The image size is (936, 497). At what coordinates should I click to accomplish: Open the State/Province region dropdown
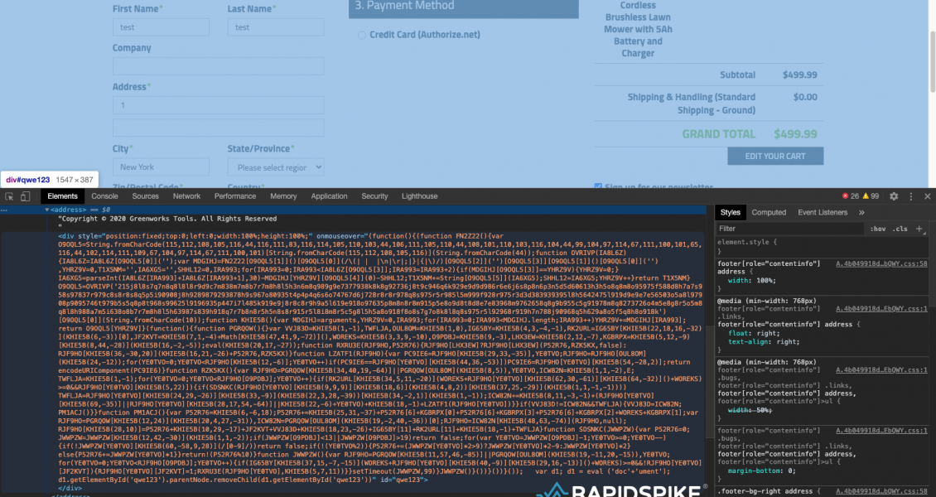point(276,167)
